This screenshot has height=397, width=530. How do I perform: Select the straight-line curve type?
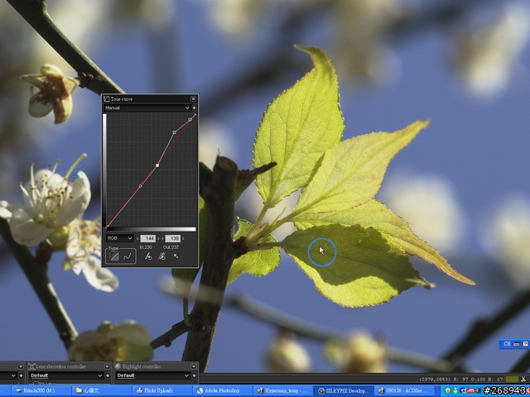pyautogui.click(x=114, y=257)
